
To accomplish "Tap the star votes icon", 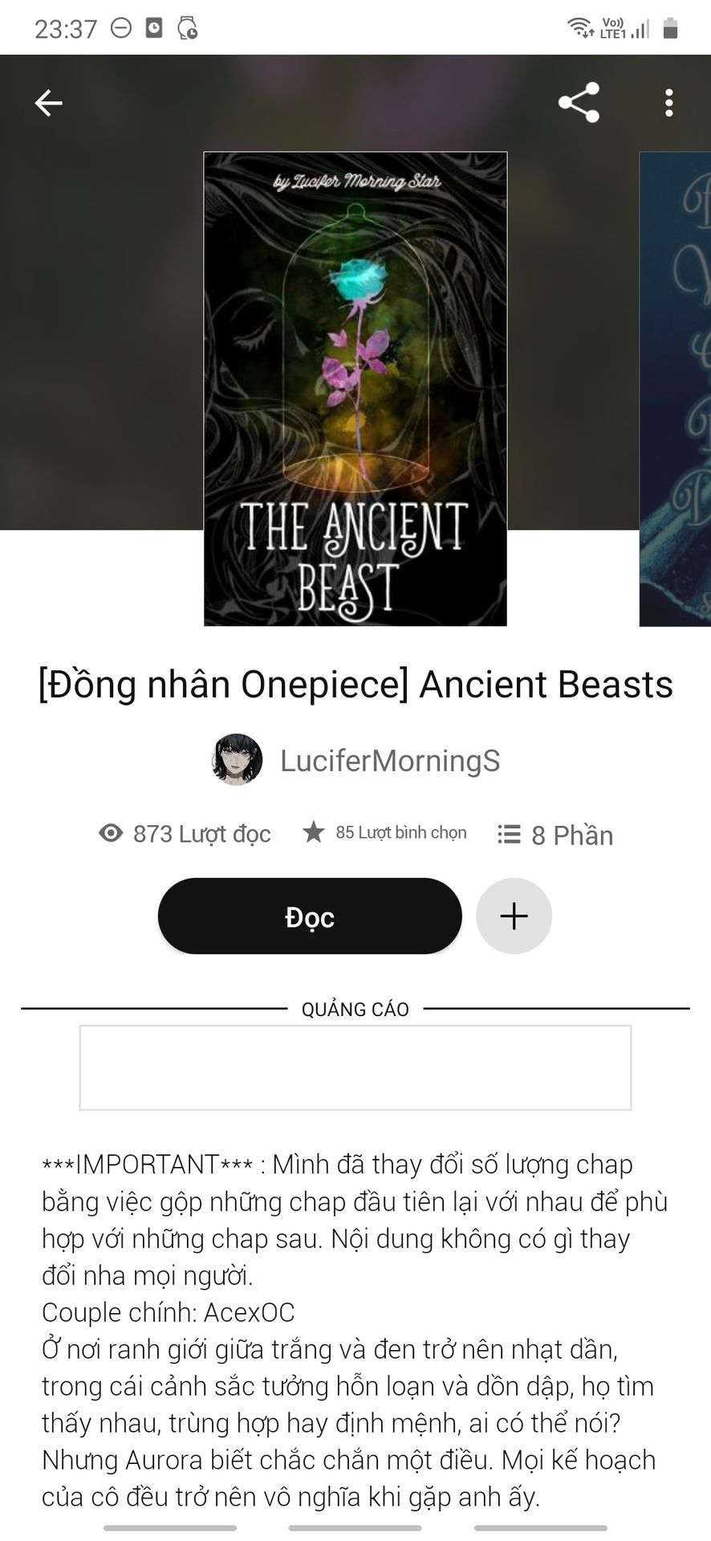I will click(314, 832).
